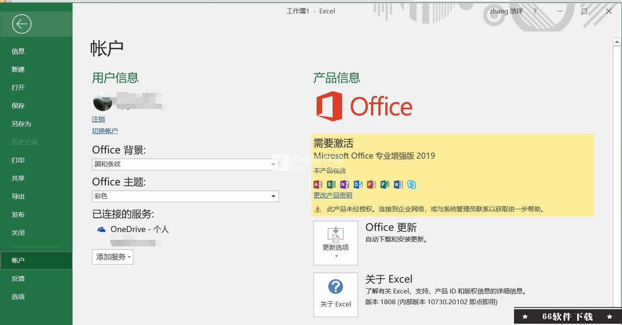Click the user profile picture

click(103, 101)
